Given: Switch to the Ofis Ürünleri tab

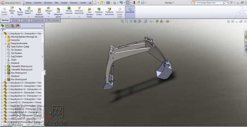Looking at the screenshot, I should point(53,20).
